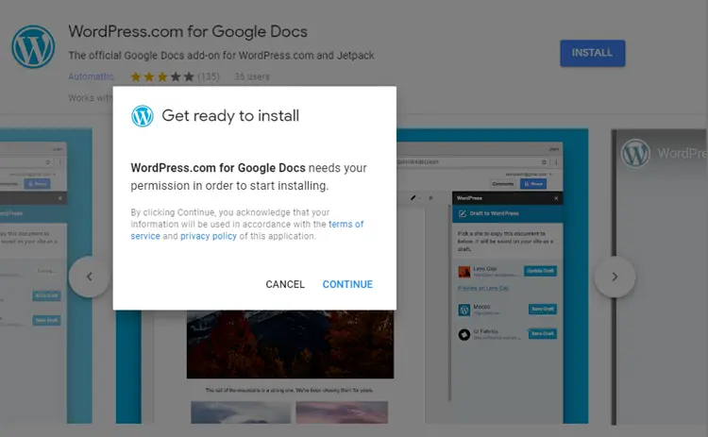708x437 pixels.
Task: Click the WordPress logo in right gray slide
Action: pos(635,153)
